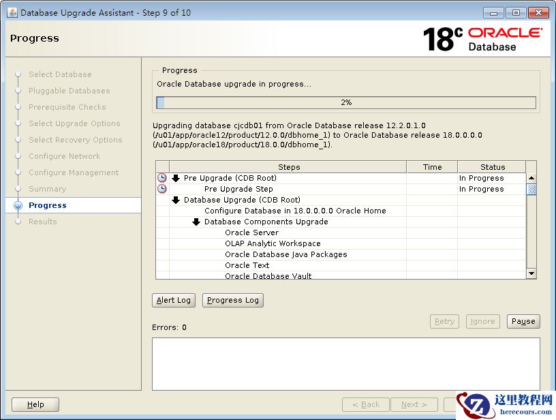The width and height of the screenshot is (556, 420).
Task: Click the clock icon beside Pre Upgrade Step
Action: pos(162,189)
